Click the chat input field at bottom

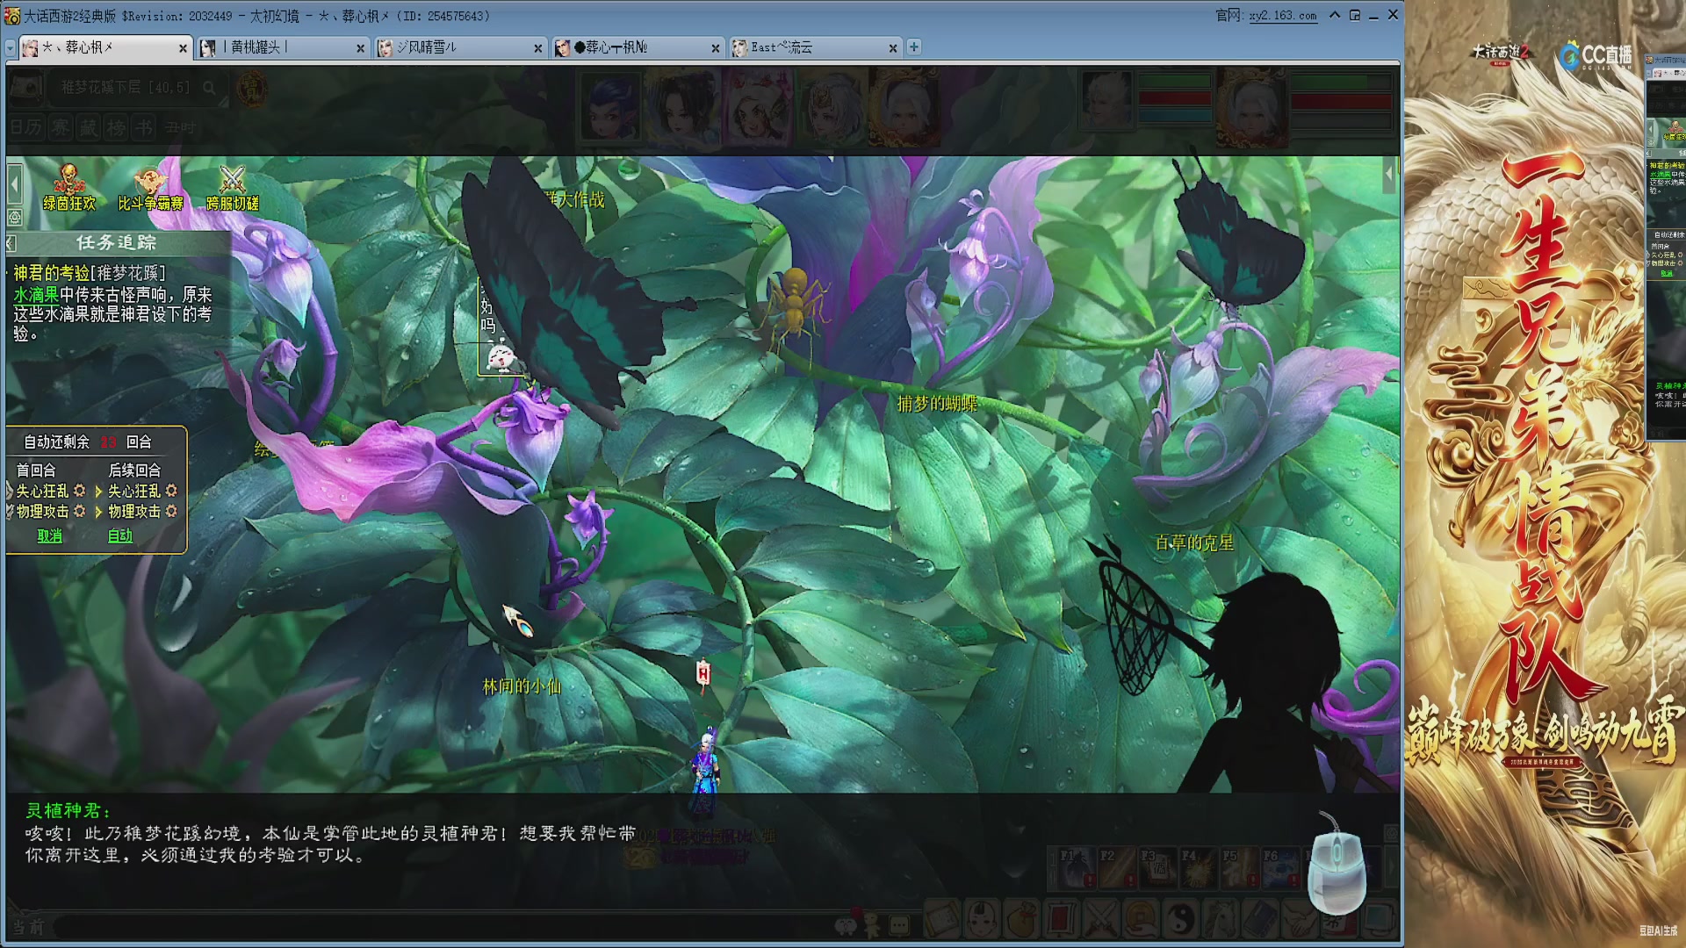click(x=439, y=925)
